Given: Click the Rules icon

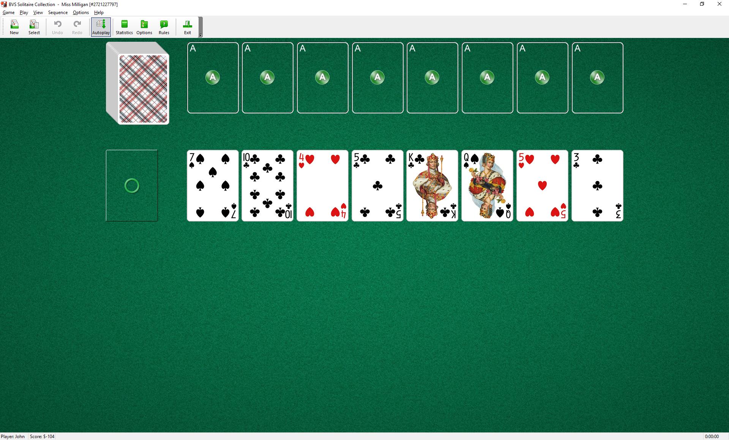Looking at the screenshot, I should click(164, 27).
